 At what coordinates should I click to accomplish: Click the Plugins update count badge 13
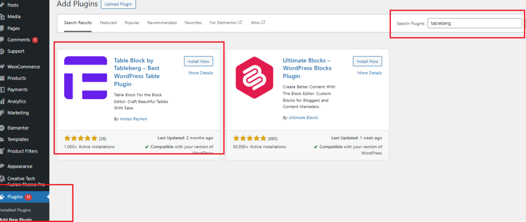tap(28, 197)
